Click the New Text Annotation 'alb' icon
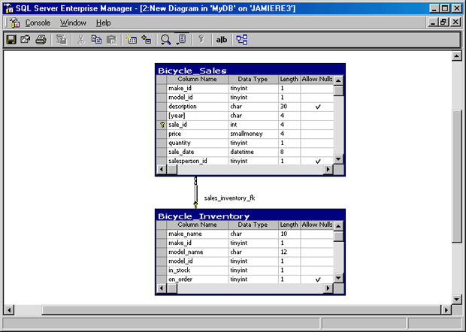The width and height of the screenshot is (466, 332). point(222,39)
